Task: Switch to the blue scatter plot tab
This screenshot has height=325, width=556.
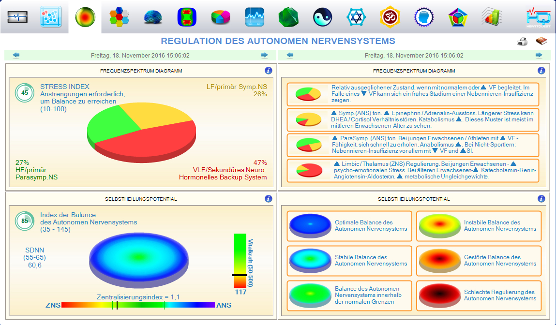Action: (51, 17)
